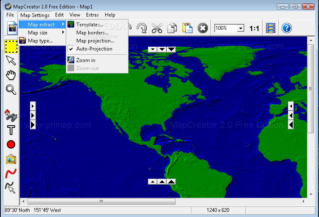This screenshot has width=319, height=217.
Task: Click largest right-edge left arrow
Action: point(291,125)
